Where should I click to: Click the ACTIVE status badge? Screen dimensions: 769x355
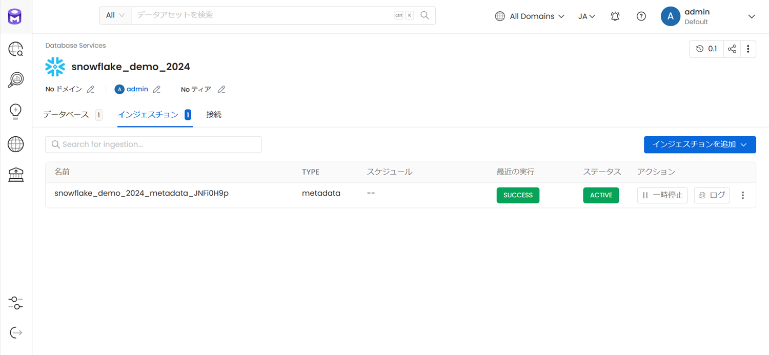[601, 195]
